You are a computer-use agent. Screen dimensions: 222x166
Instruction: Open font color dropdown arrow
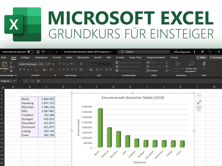coord(54,70)
